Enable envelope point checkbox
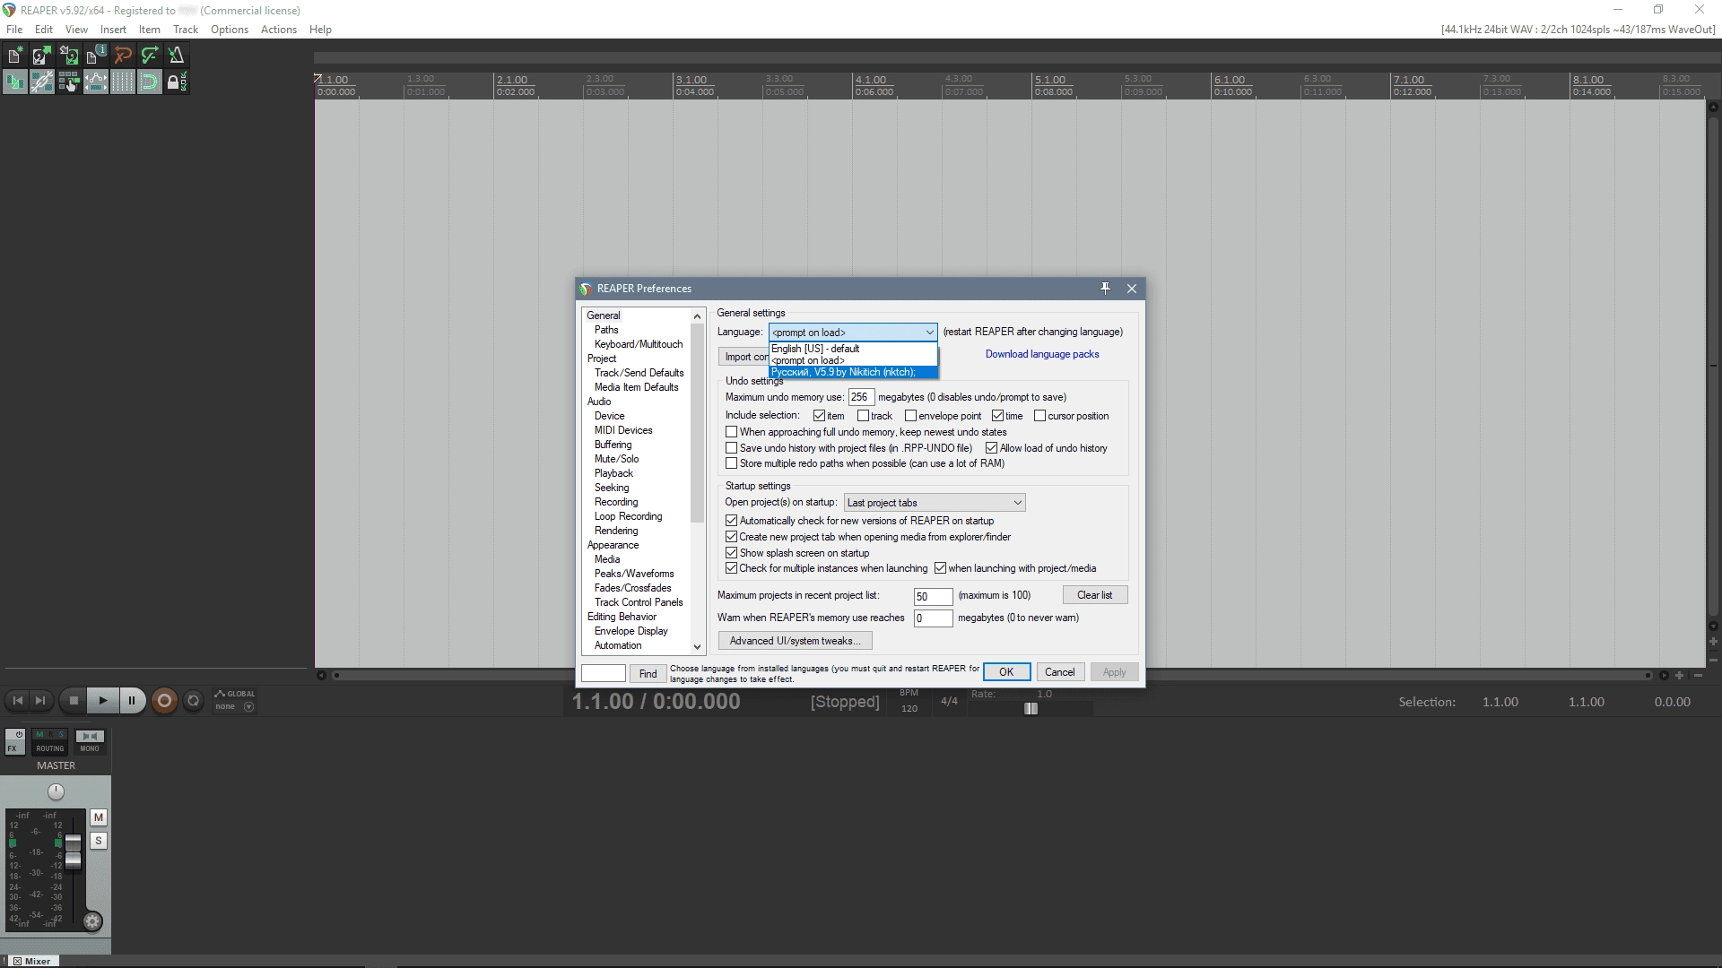Viewport: 1722px width, 968px height. coord(910,416)
